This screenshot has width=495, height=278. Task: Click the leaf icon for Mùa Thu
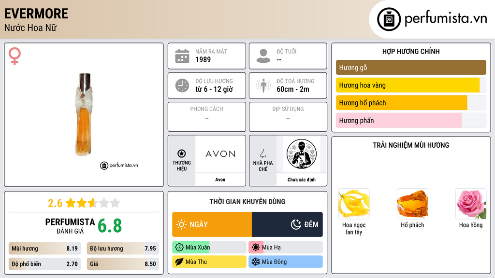click(179, 262)
